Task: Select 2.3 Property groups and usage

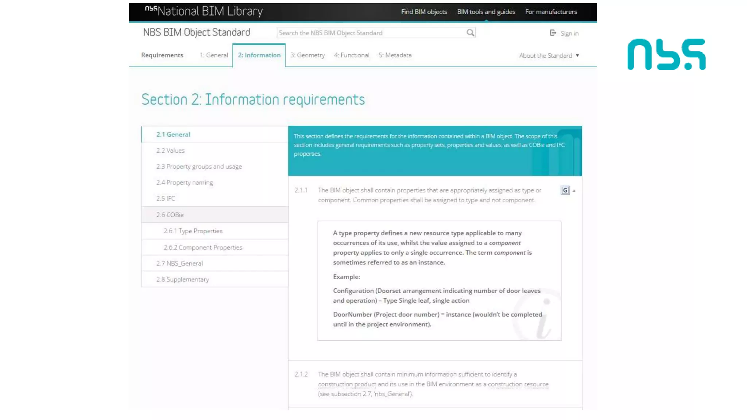Action: 199,167
